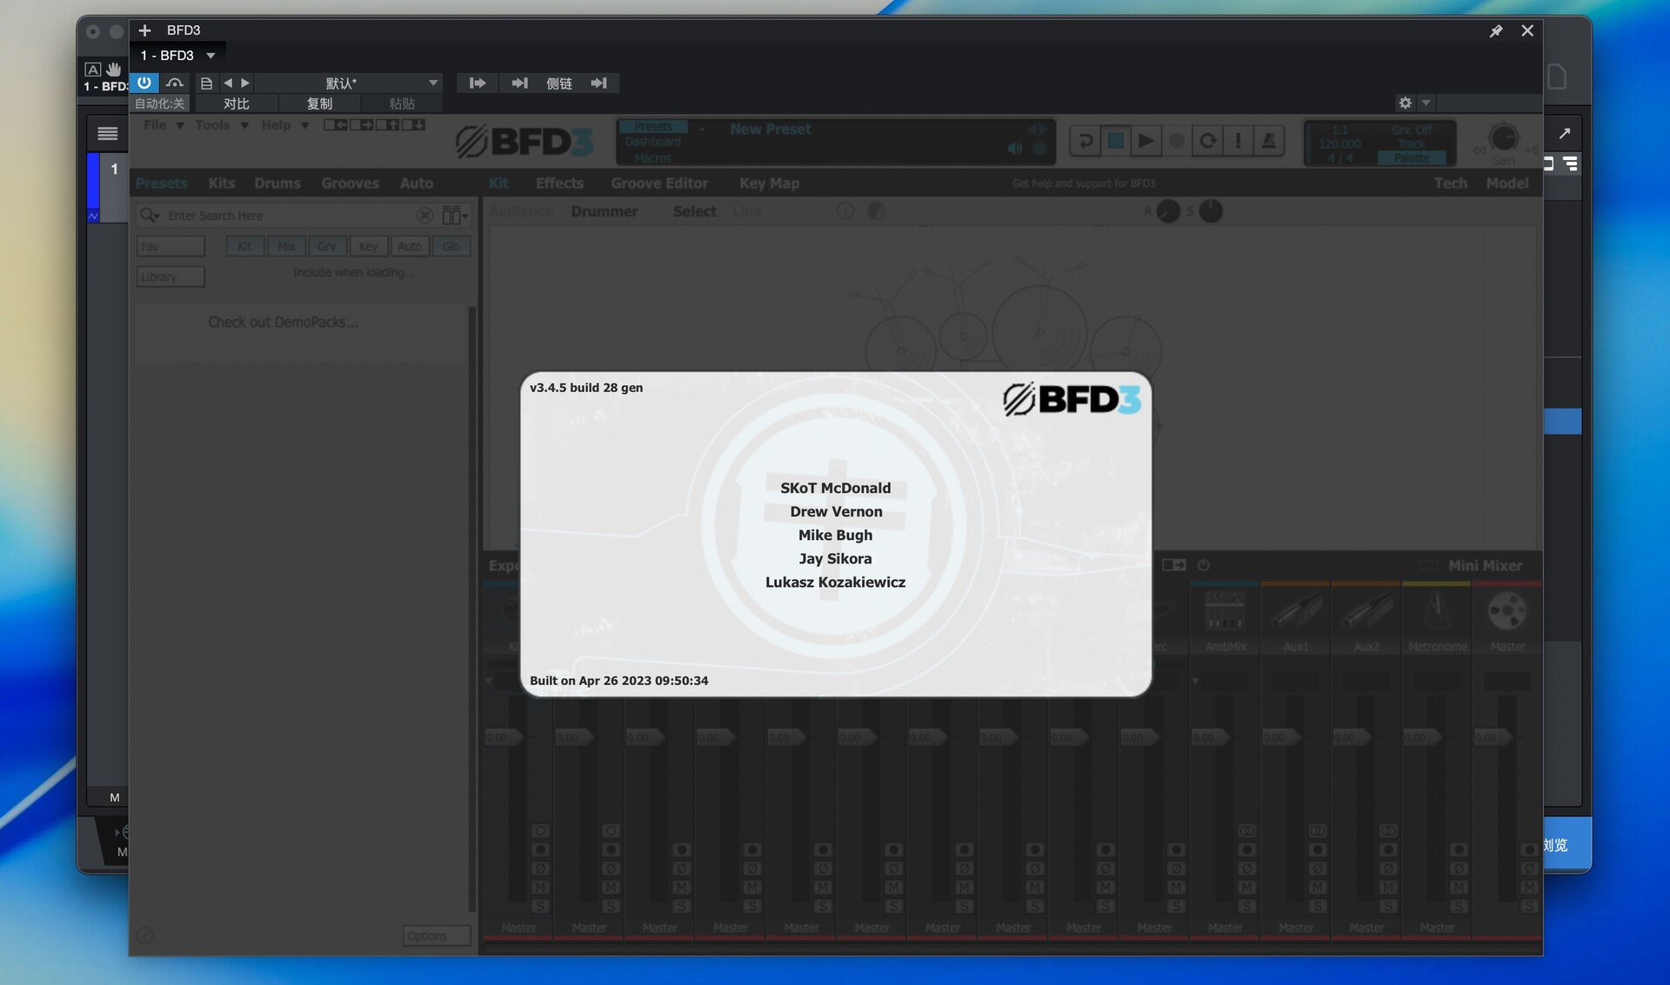
Task: Toggle the Key include filter
Action: (x=368, y=247)
